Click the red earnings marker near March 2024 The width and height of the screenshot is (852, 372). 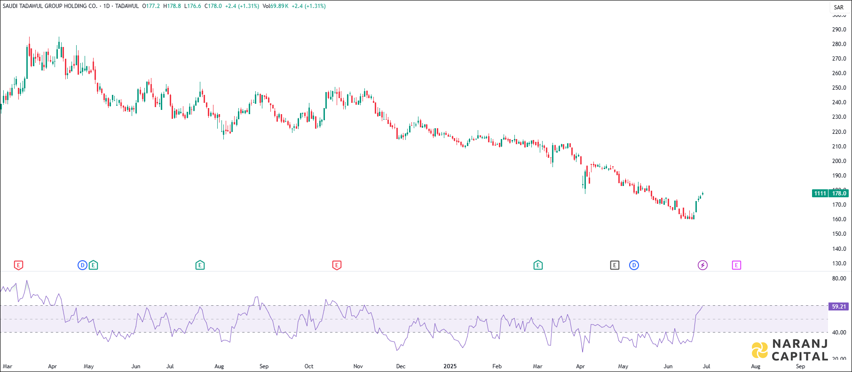point(18,265)
